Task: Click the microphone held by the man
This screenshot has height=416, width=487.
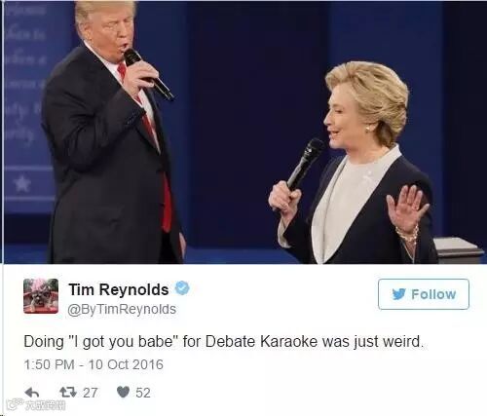Action: (x=149, y=74)
